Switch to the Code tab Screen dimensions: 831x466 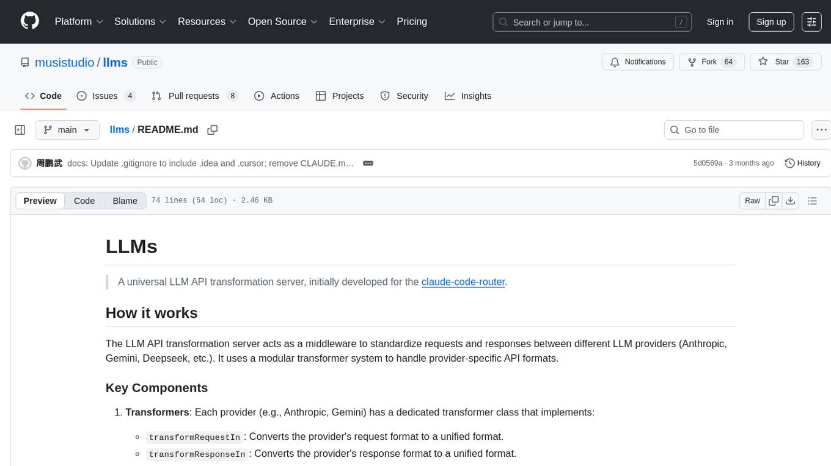tap(43, 96)
